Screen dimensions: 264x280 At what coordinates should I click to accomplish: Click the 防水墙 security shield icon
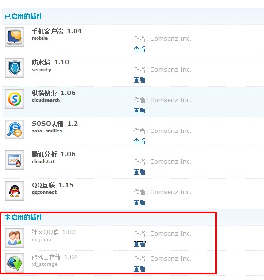point(15,68)
